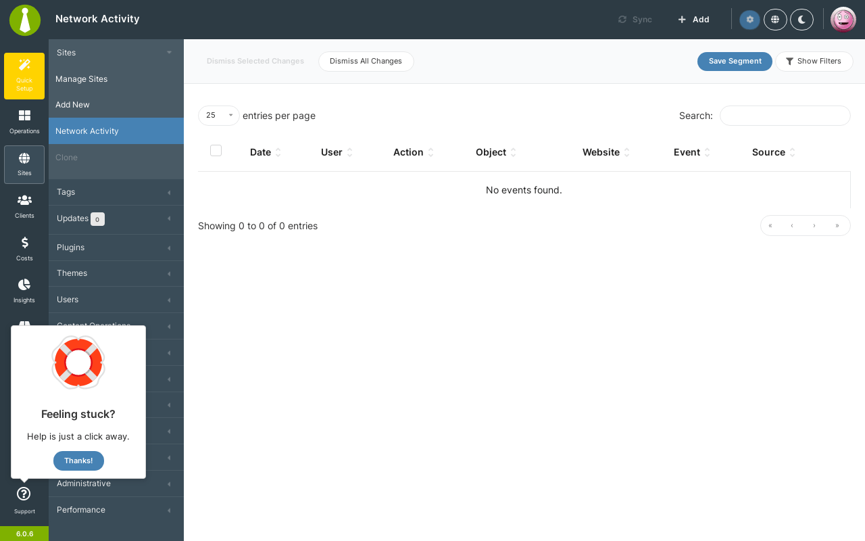Toggle dark mode moon icon
This screenshot has height=541, width=865.
(801, 20)
